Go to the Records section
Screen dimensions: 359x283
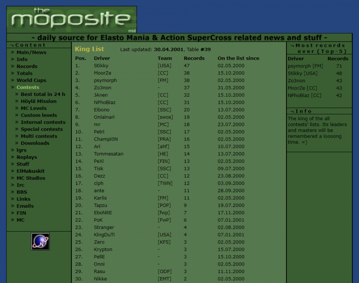pyautogui.click(x=27, y=66)
